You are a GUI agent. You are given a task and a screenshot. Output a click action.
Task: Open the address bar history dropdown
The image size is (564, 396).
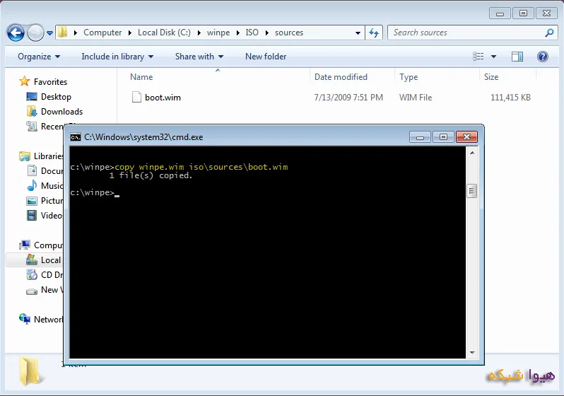pyautogui.click(x=358, y=33)
